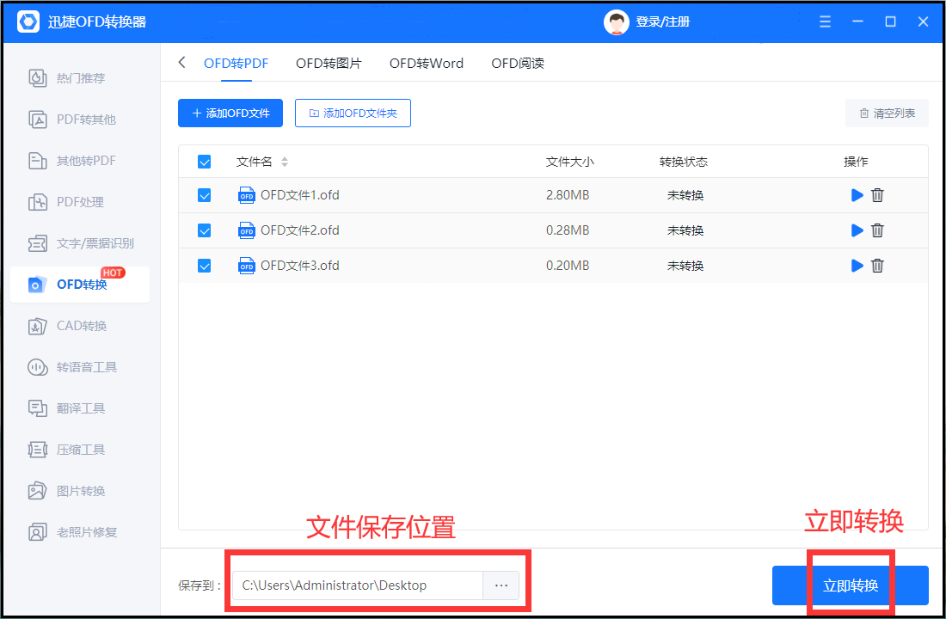Click the OFD file icon of OFD文件2.ofd
The height and width of the screenshot is (619, 946).
click(246, 230)
